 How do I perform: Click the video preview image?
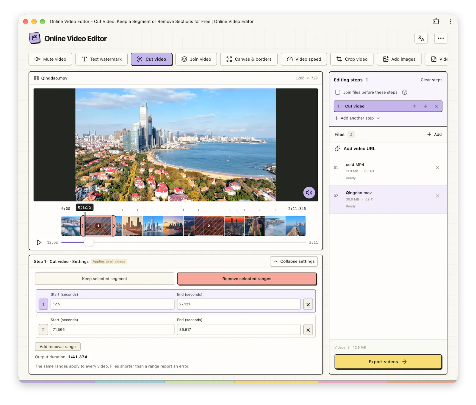click(x=176, y=145)
